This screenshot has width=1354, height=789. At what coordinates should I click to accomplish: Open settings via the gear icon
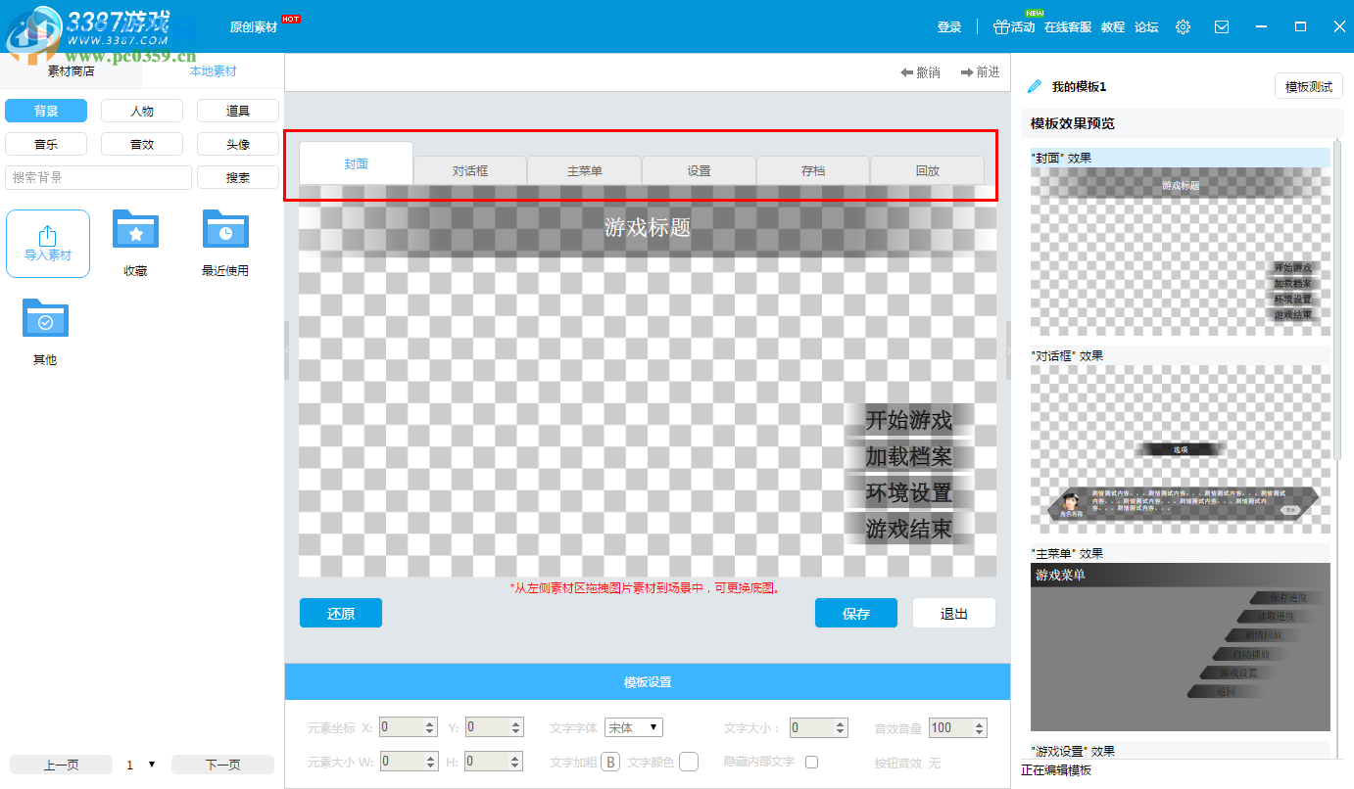pos(1183,26)
